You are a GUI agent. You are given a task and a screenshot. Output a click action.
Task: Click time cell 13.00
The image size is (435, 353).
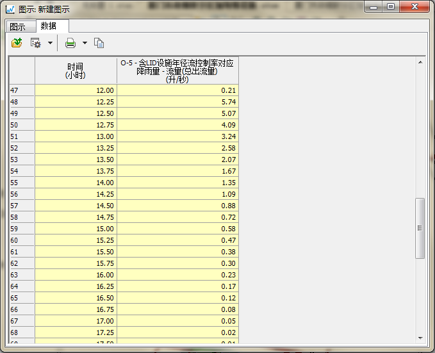click(x=76, y=136)
